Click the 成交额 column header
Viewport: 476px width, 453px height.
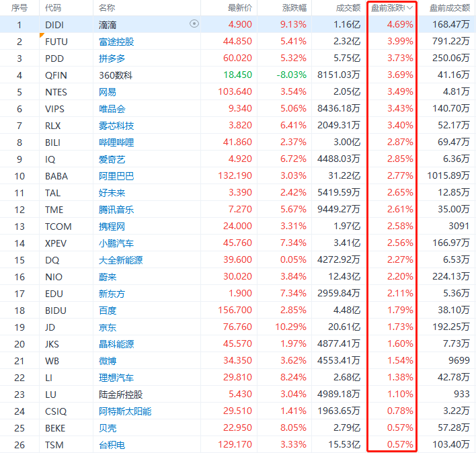click(348, 8)
